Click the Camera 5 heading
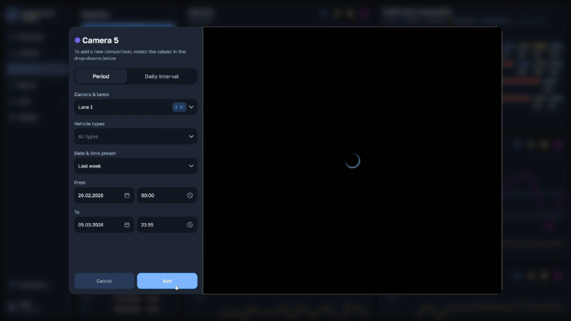 coord(100,41)
